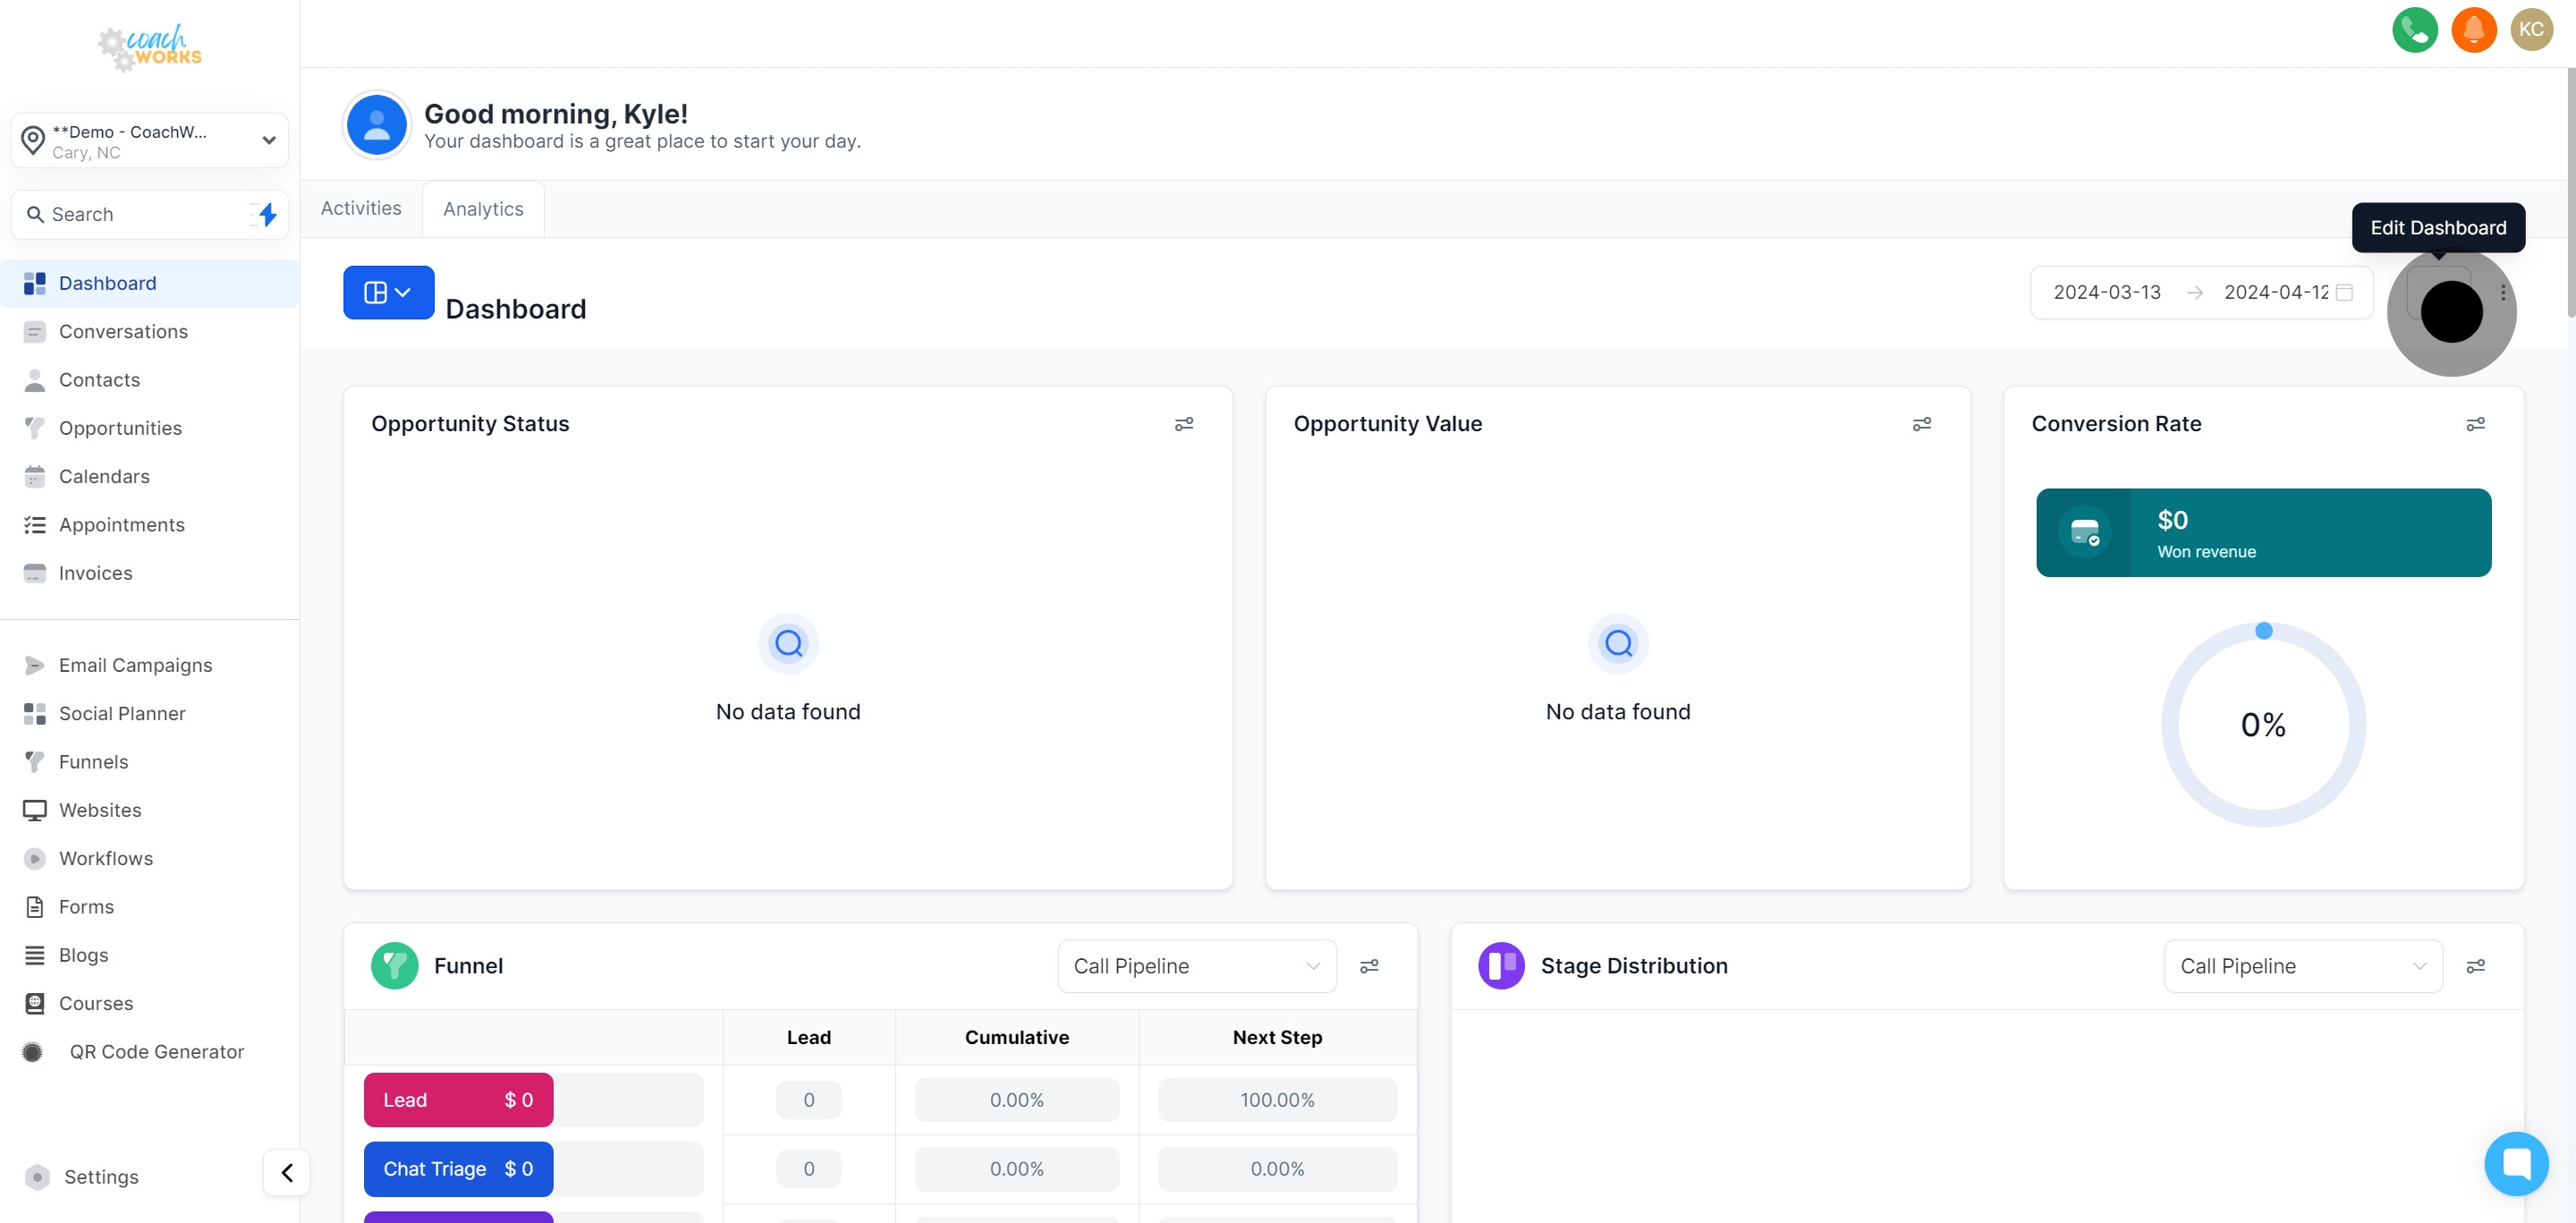This screenshot has width=2576, height=1223.
Task: Expand the Demo CoachWorks location selector
Action: pyautogui.click(x=150, y=141)
